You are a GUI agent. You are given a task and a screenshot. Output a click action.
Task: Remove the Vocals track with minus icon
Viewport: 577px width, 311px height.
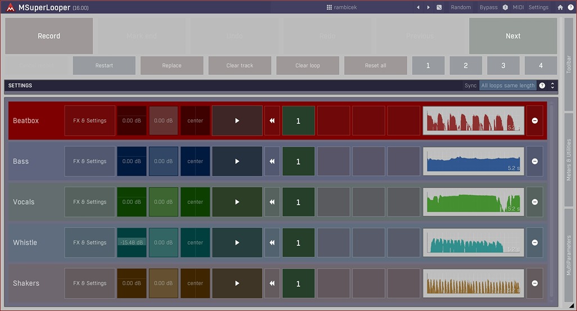534,202
